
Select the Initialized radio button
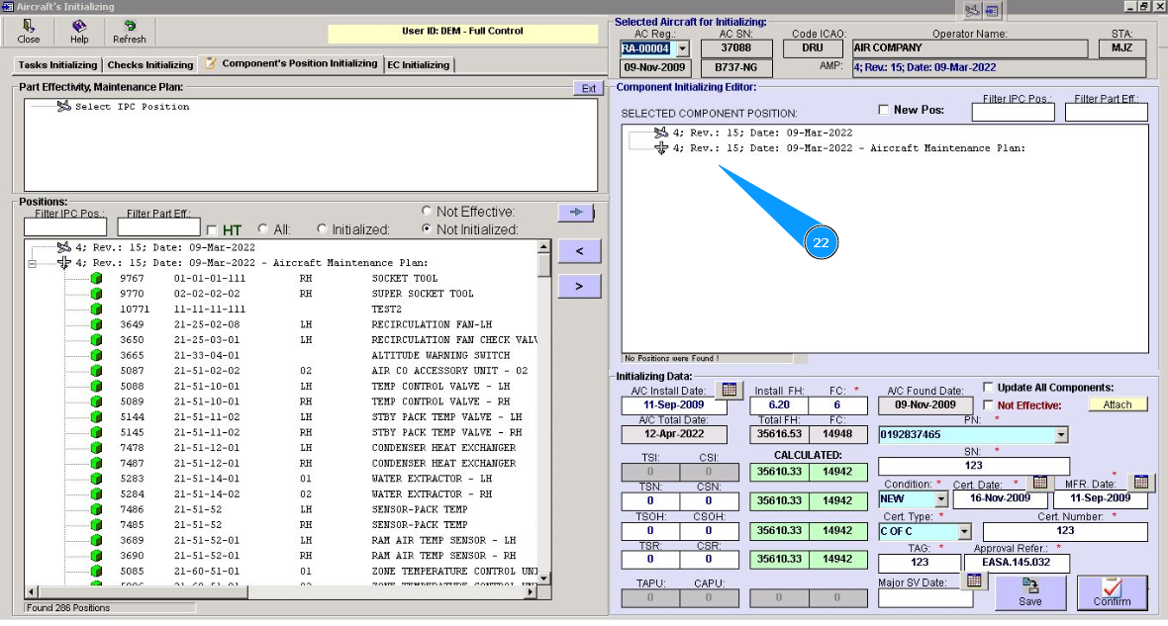(322, 229)
